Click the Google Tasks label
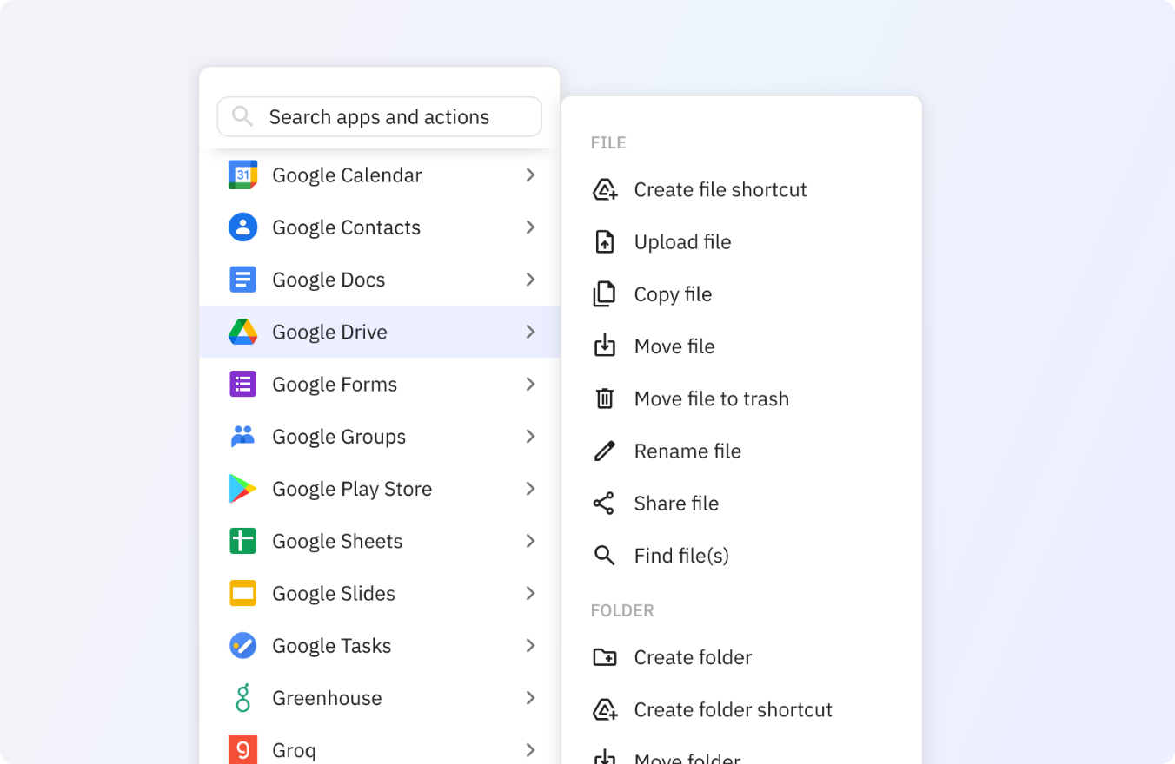 (332, 645)
